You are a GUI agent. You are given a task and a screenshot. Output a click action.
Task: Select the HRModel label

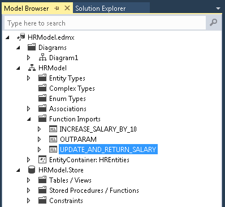pyautogui.click(x=53, y=68)
